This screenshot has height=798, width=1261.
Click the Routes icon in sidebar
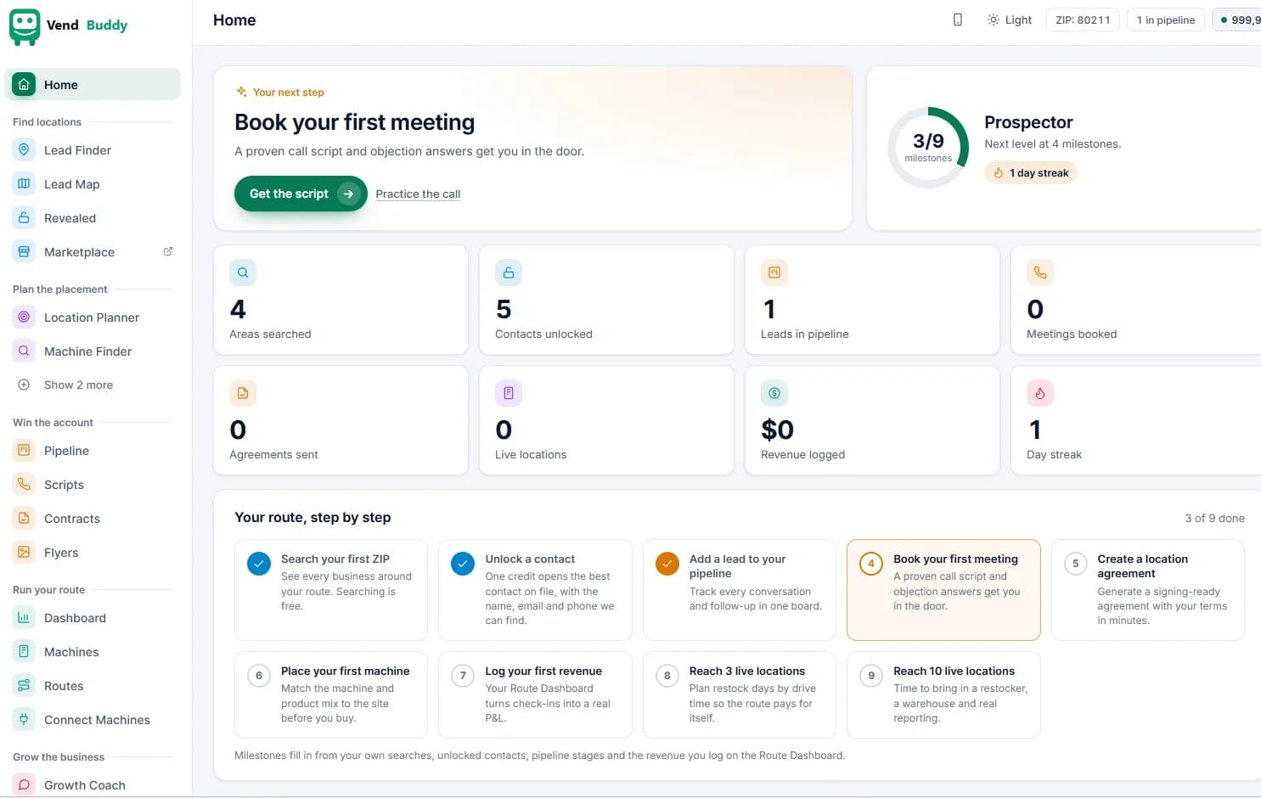click(x=24, y=686)
